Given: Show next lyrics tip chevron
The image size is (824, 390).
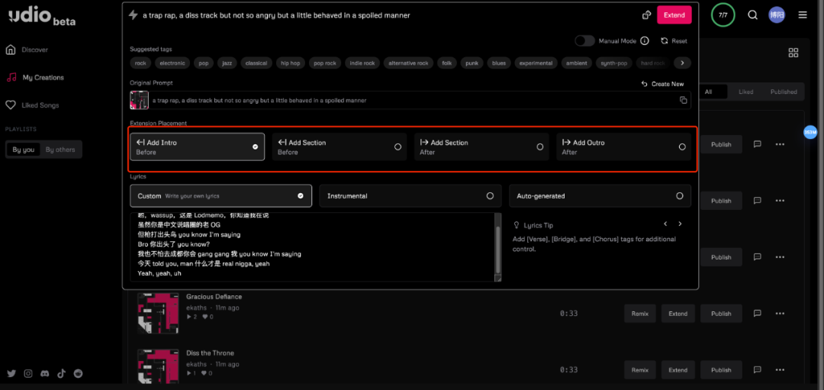Looking at the screenshot, I should point(680,224).
